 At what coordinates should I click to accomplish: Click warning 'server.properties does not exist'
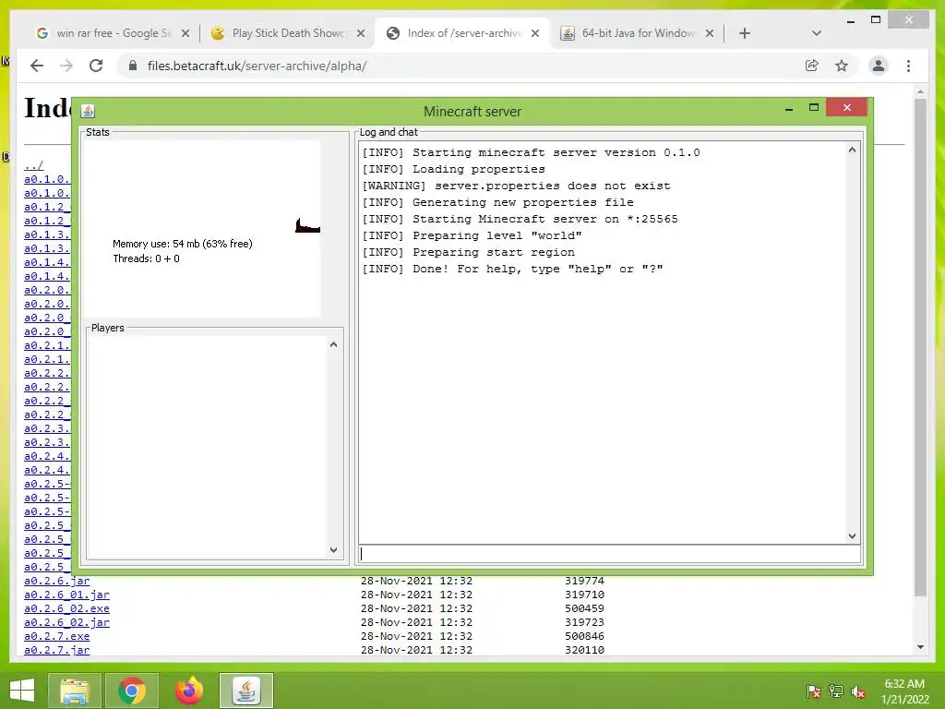[x=553, y=186]
